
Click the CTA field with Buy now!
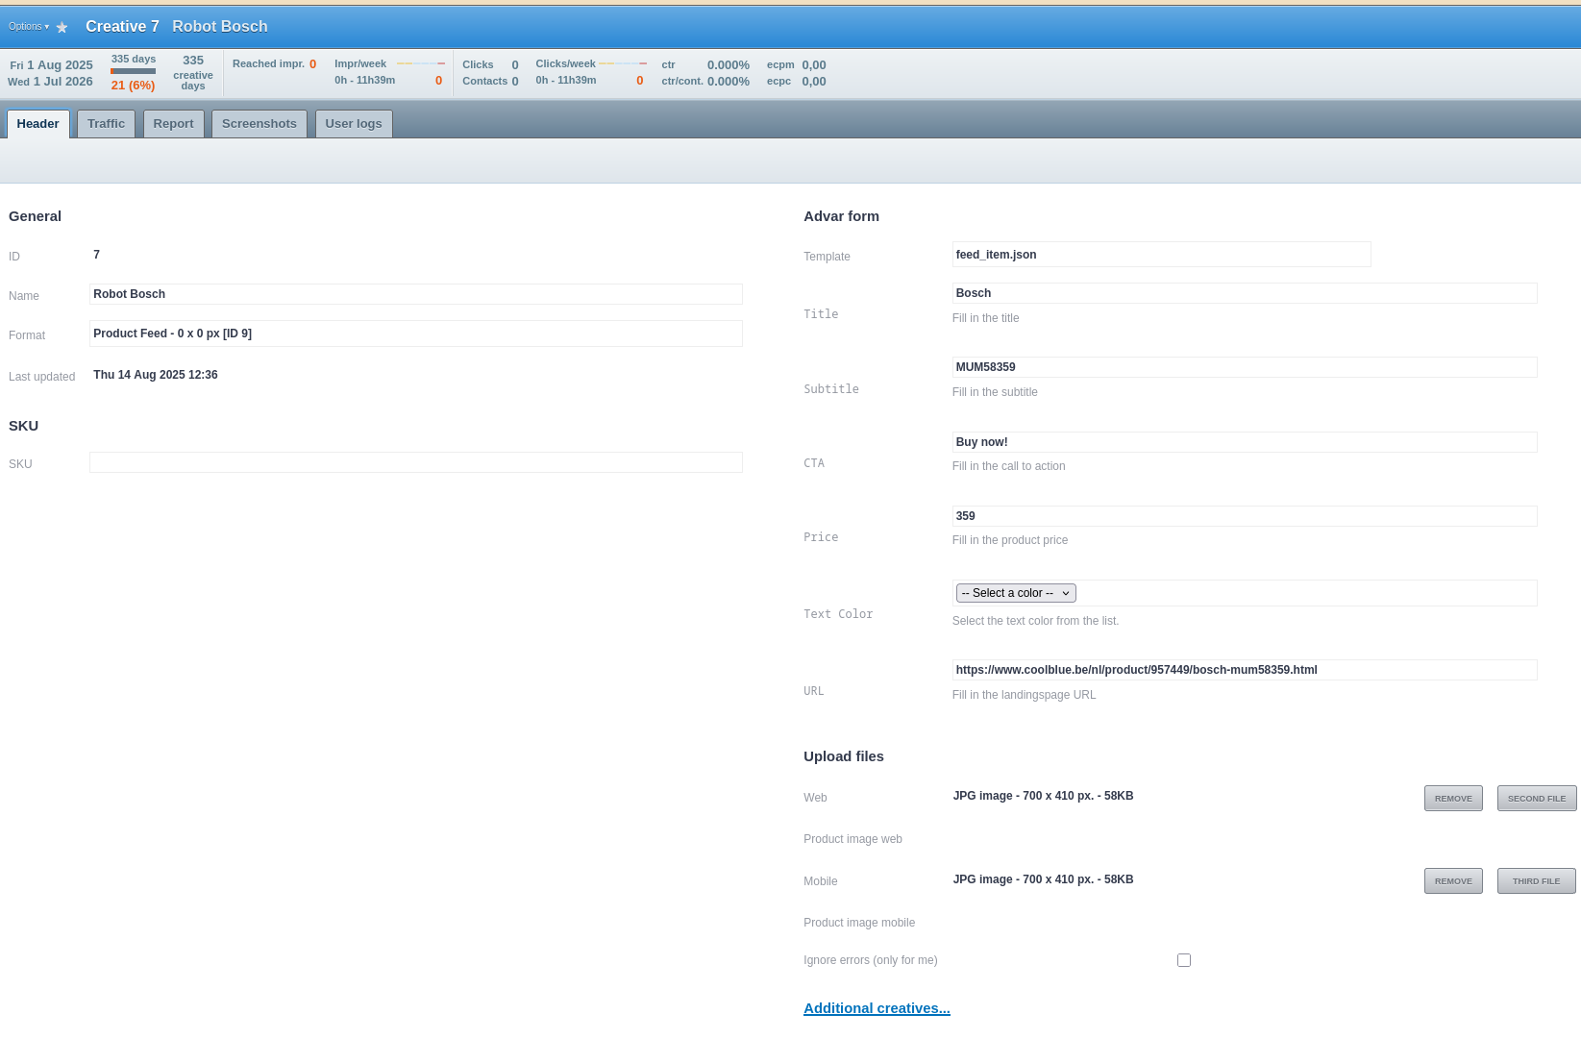(x=1244, y=442)
